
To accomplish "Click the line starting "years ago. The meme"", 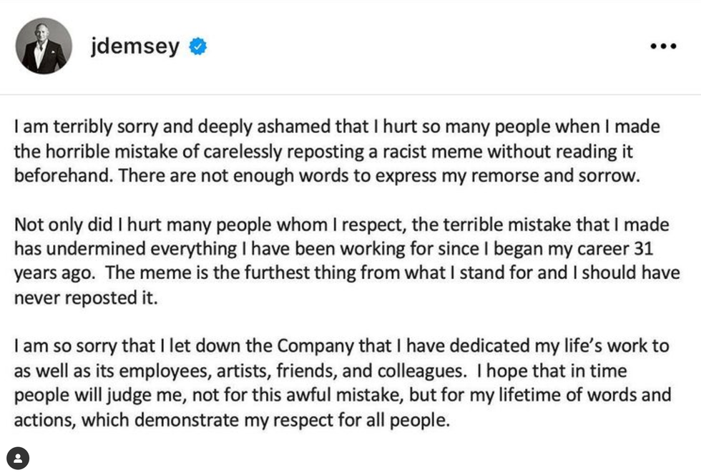I will pyautogui.click(x=346, y=273).
